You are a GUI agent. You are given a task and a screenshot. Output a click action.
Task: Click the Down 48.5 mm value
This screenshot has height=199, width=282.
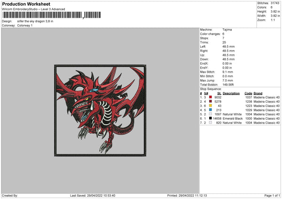pyautogui.click(x=228, y=59)
